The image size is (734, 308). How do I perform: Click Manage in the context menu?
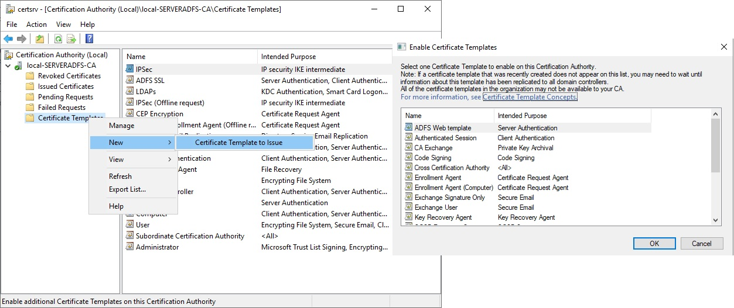(x=121, y=126)
